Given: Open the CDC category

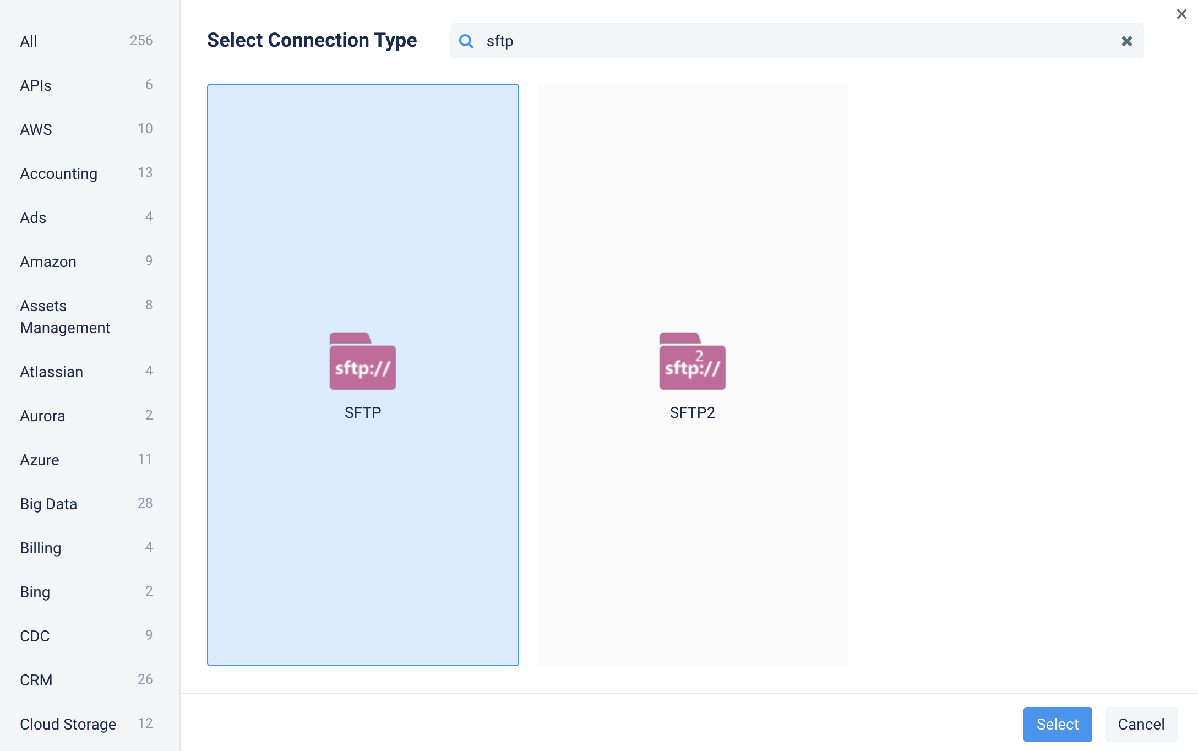Looking at the screenshot, I should (35, 636).
